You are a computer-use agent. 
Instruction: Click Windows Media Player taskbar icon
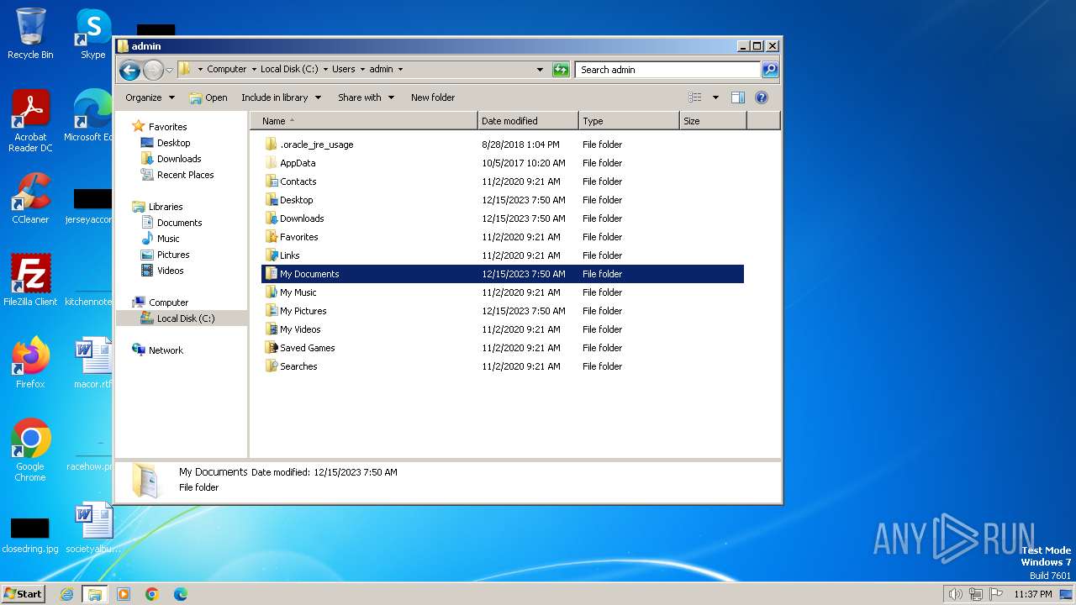[x=124, y=594]
